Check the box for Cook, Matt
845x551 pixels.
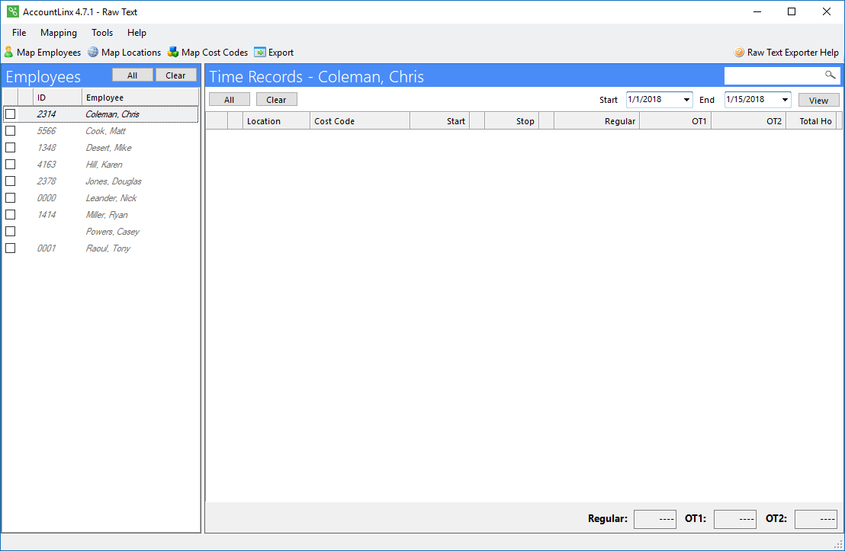coord(10,131)
